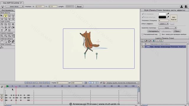Screen dimensions: 189x106
Task: Select the Rotate Workspace tool
Action: [x=9, y=42]
